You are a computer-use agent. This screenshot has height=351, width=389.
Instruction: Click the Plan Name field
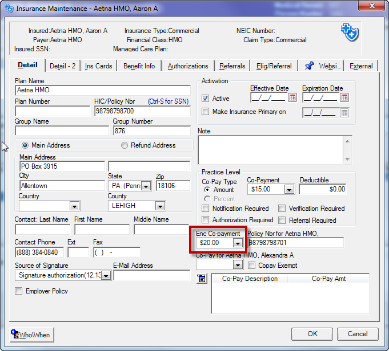103,90
